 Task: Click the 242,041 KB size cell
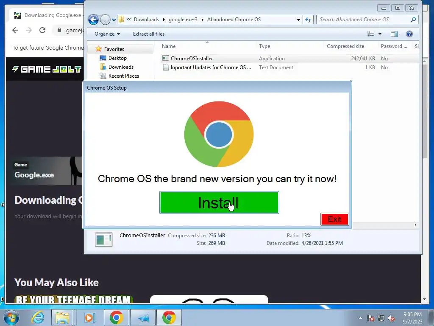click(363, 59)
